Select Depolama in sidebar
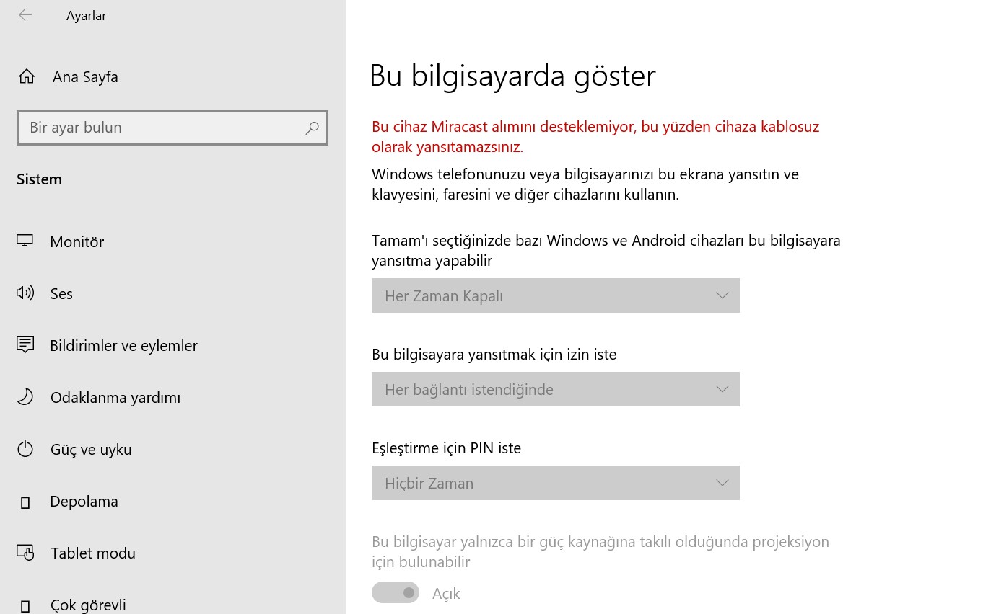996x614 pixels. click(x=172, y=501)
